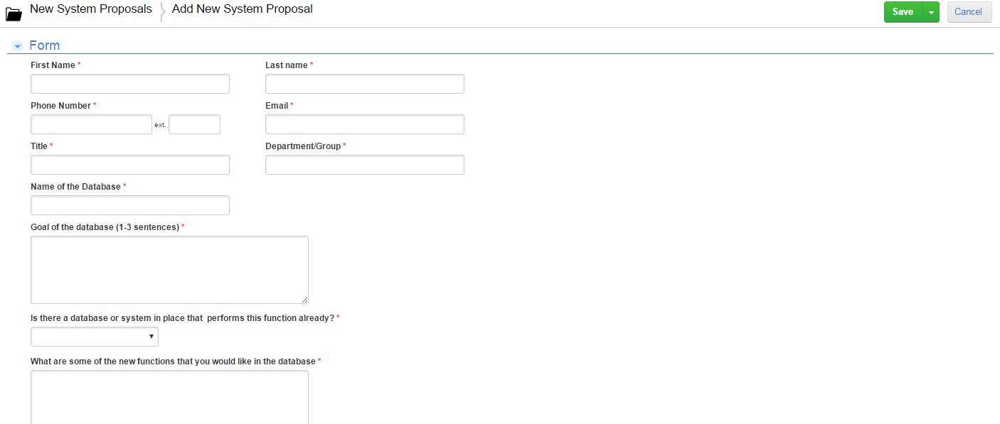Click the phone ext. field
The width and height of the screenshot is (1000, 424).
coord(194,124)
